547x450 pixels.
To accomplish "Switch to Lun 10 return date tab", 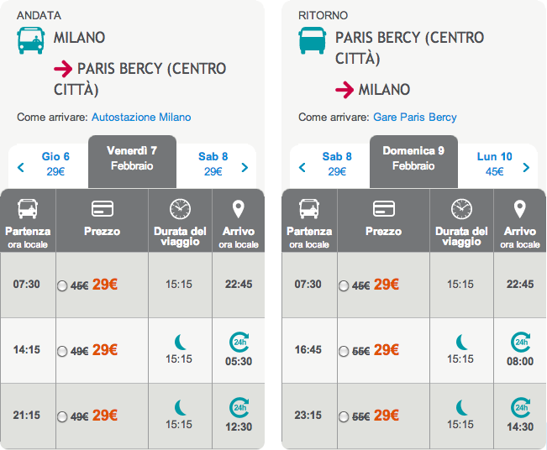I will tap(494, 164).
